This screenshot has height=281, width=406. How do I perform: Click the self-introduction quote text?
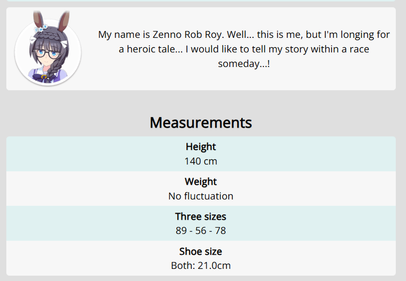point(244,49)
